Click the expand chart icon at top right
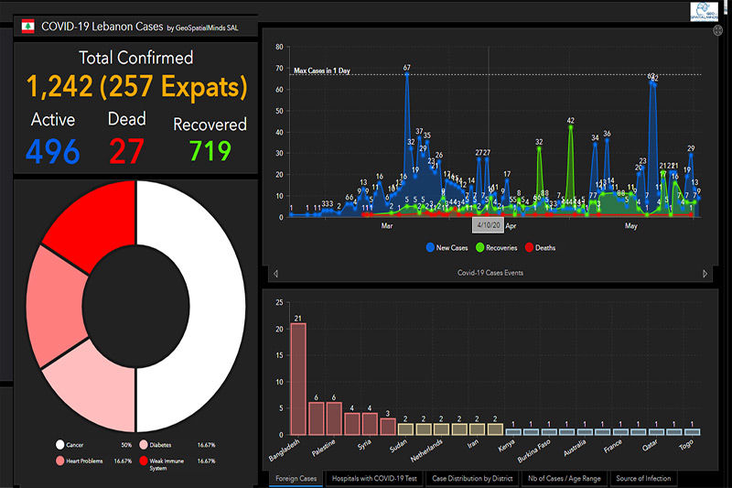732x488 pixels. [x=717, y=30]
